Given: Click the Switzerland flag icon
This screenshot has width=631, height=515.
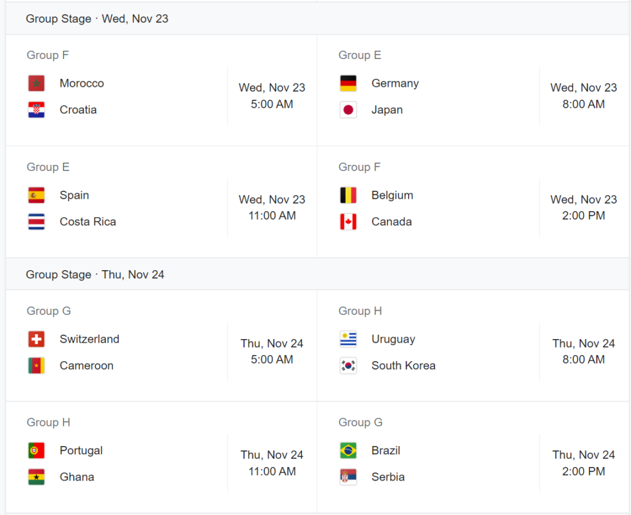Looking at the screenshot, I should pos(36,339).
